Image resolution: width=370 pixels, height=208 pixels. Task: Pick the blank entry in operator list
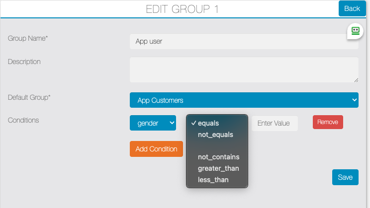(x=217, y=146)
